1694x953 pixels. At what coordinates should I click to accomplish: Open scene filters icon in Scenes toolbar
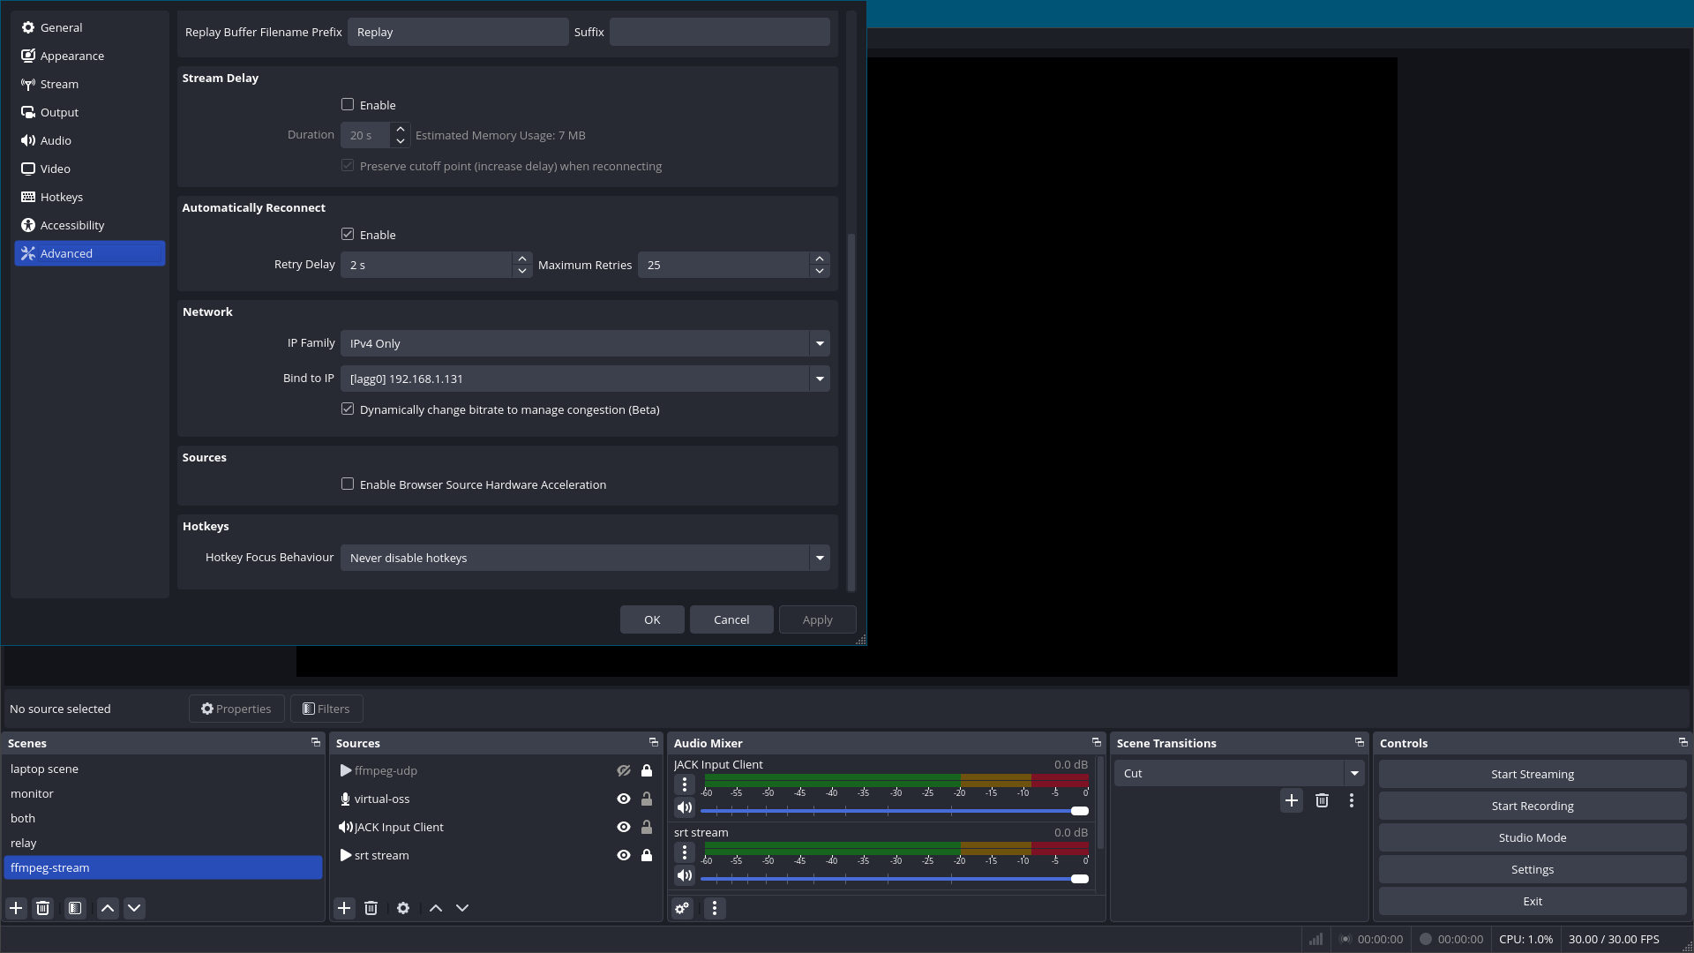[75, 908]
